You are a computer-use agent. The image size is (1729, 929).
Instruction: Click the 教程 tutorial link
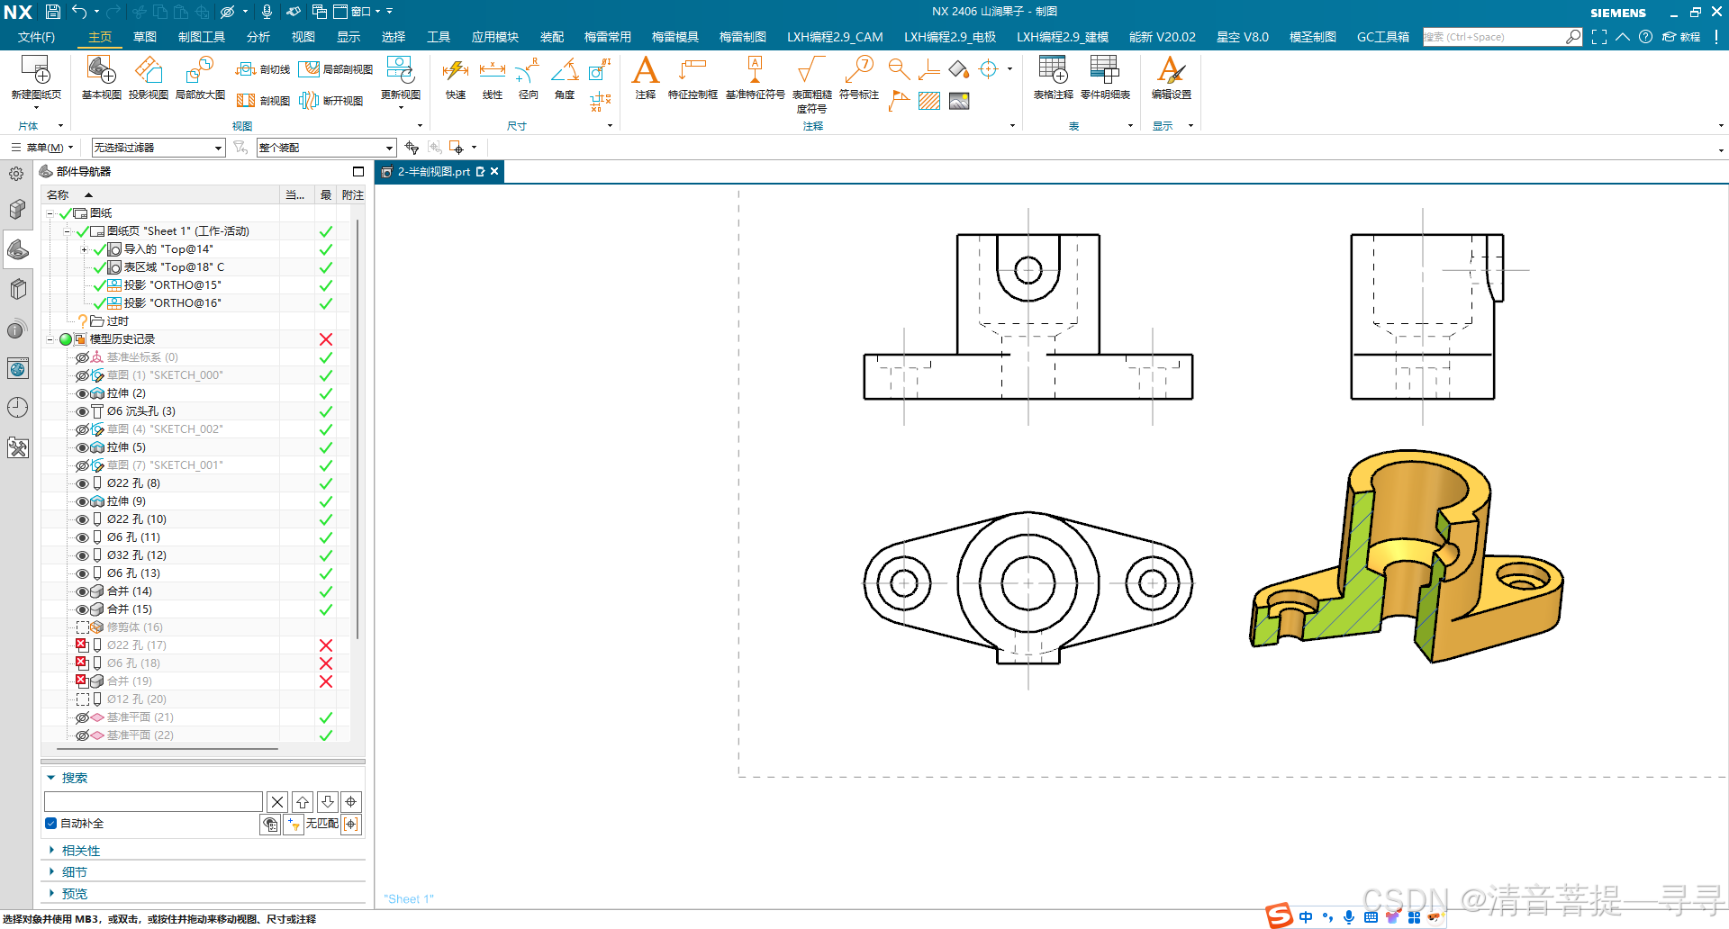tap(1681, 37)
